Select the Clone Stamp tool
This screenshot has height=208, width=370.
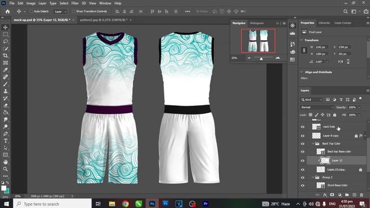(5, 91)
